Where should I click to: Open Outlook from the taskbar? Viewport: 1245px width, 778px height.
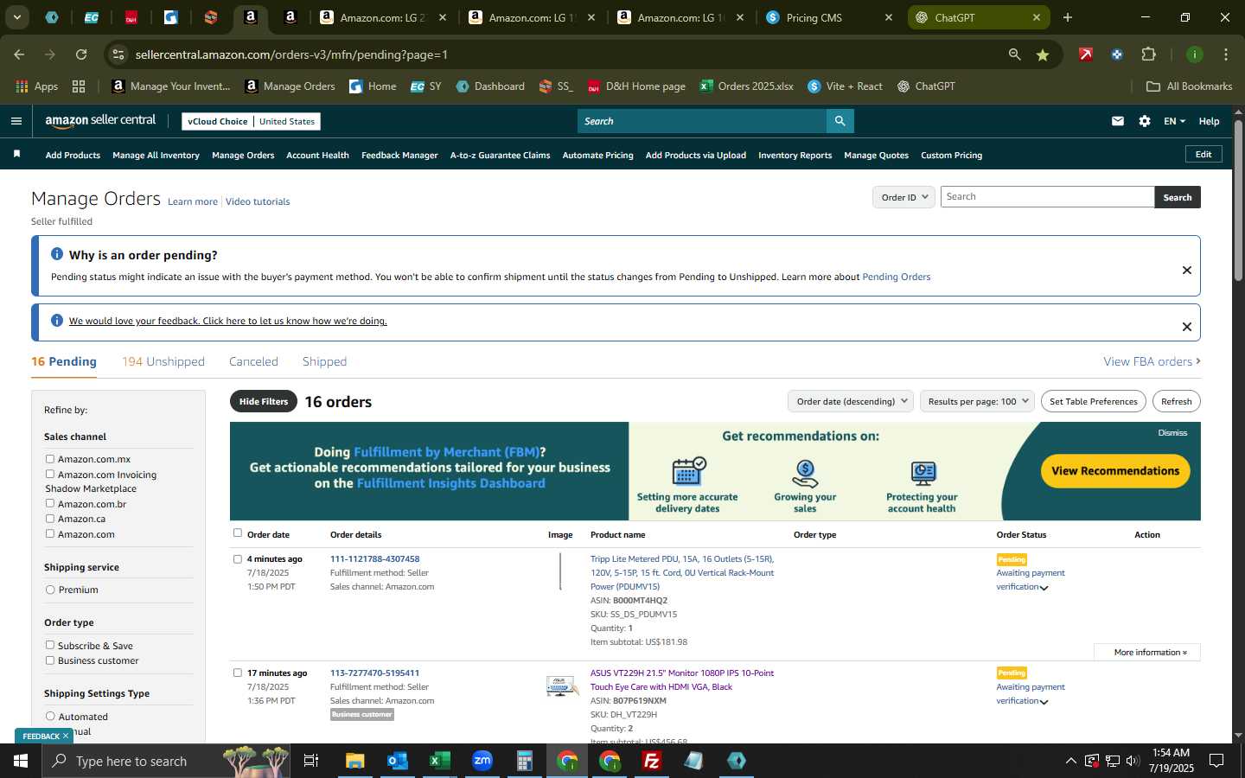[398, 761]
